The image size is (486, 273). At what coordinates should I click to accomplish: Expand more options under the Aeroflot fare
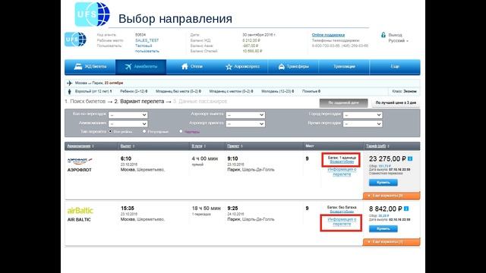(392, 196)
